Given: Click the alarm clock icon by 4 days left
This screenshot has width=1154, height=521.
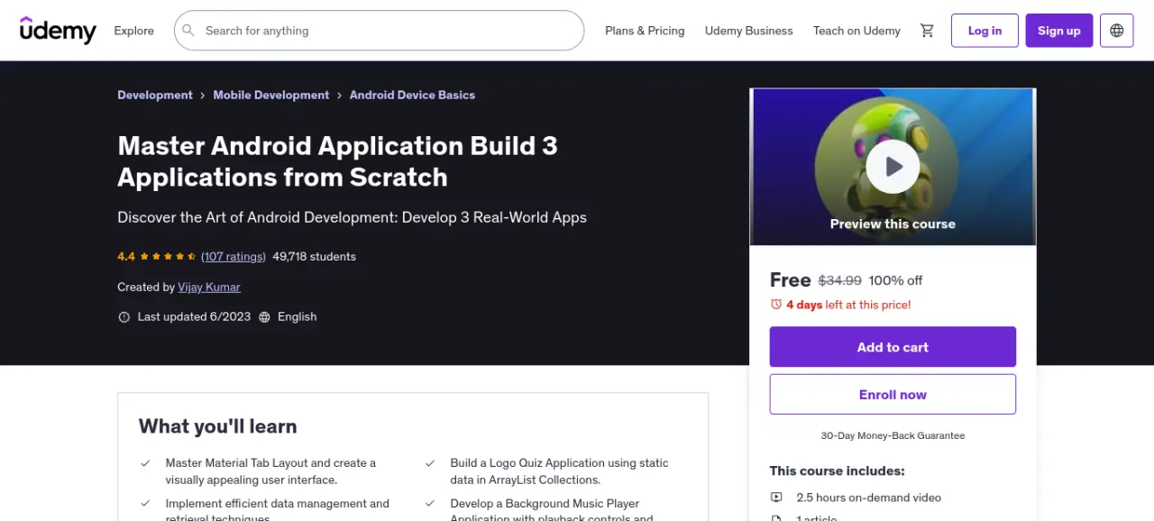Looking at the screenshot, I should tap(776, 305).
